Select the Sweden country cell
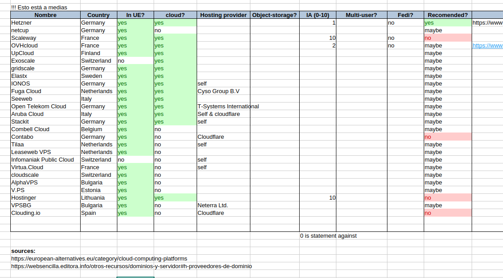The width and height of the screenshot is (503, 278). (x=99, y=76)
